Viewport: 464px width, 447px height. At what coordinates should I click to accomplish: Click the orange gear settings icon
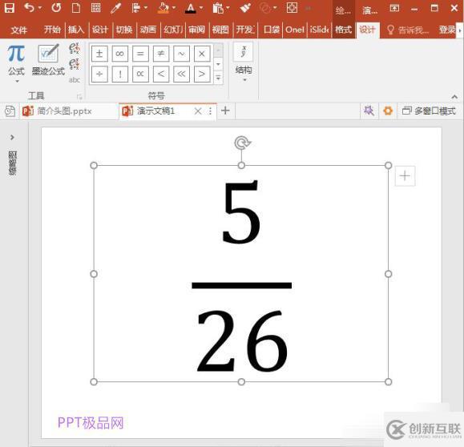[388, 111]
